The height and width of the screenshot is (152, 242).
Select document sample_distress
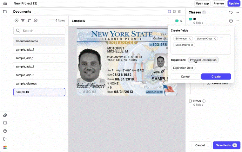pos(39,84)
